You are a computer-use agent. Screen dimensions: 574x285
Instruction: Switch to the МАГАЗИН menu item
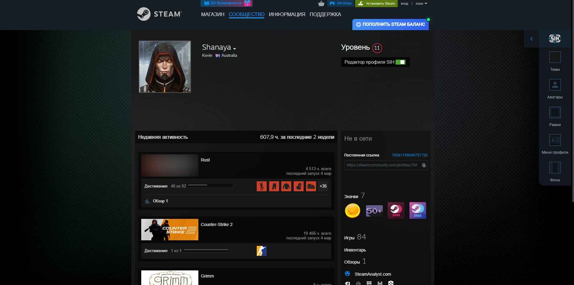coord(213,14)
